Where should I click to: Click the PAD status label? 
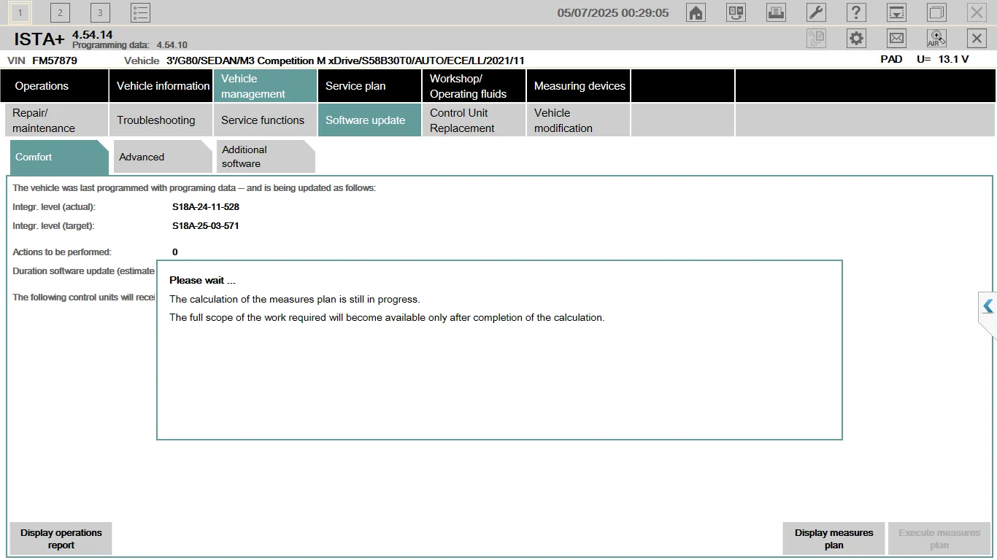pyautogui.click(x=892, y=59)
